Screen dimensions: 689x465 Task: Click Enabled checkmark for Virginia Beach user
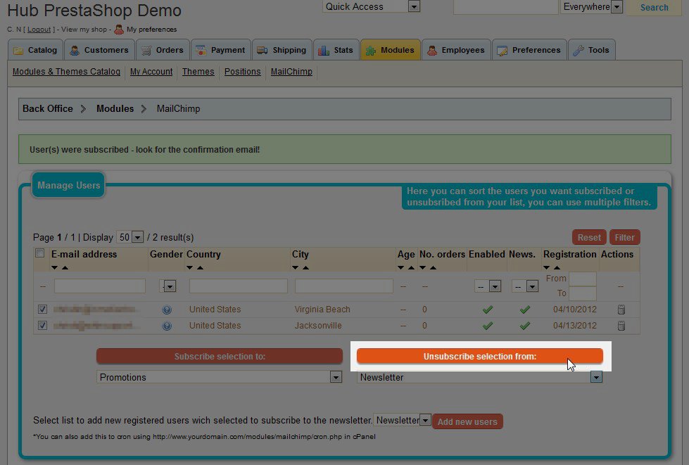click(x=487, y=310)
